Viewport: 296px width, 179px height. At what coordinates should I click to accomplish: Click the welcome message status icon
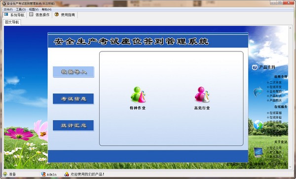(67, 174)
